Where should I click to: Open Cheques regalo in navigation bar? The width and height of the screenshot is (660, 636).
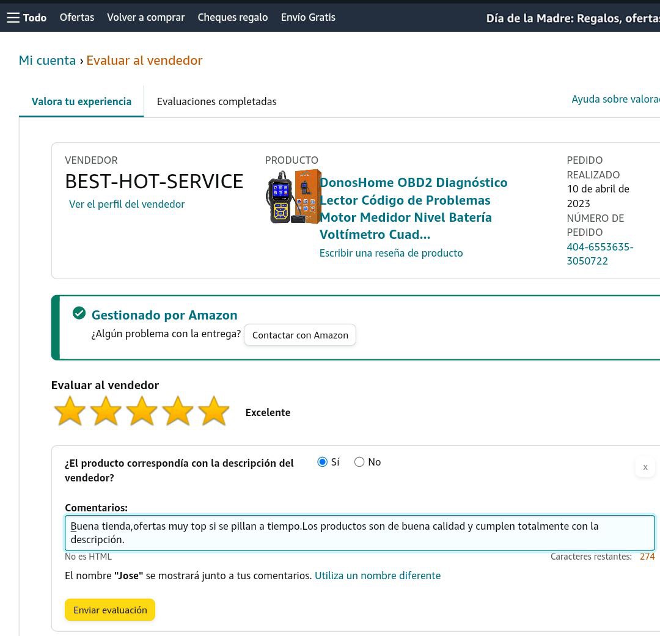[x=233, y=17]
